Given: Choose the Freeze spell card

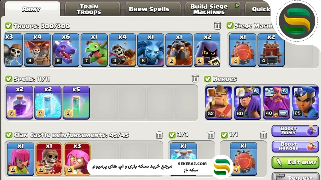Looking at the screenshot, I should (x=48, y=102).
